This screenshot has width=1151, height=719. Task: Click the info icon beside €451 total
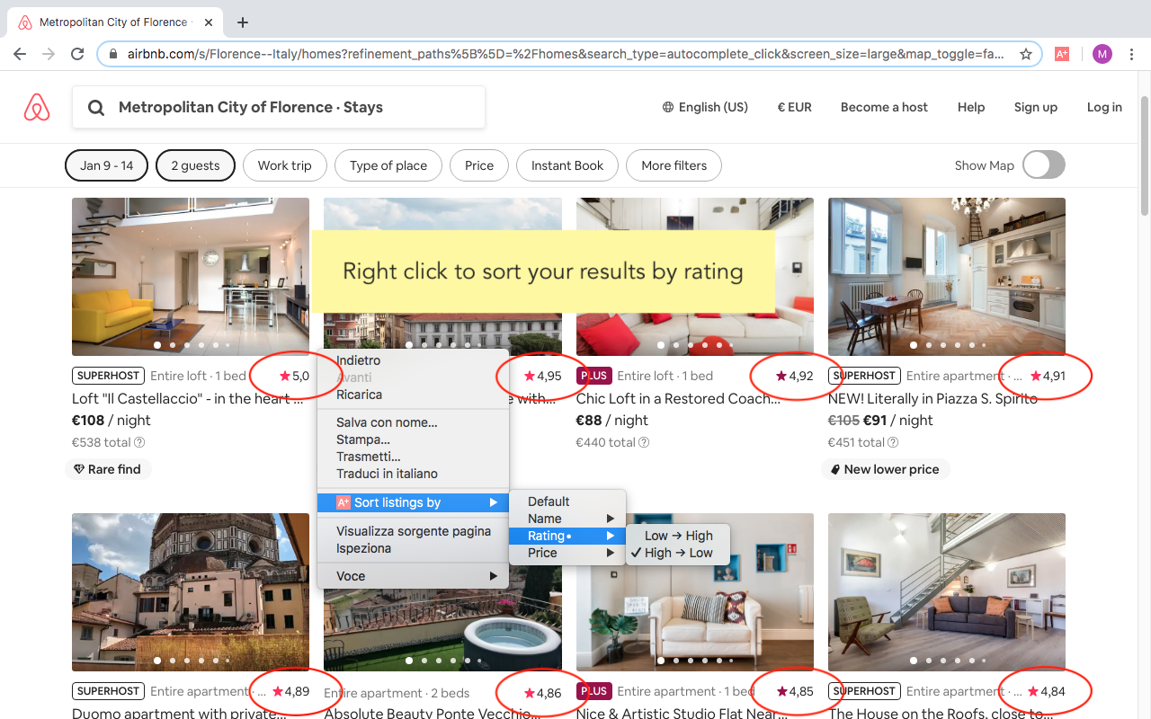tap(895, 442)
